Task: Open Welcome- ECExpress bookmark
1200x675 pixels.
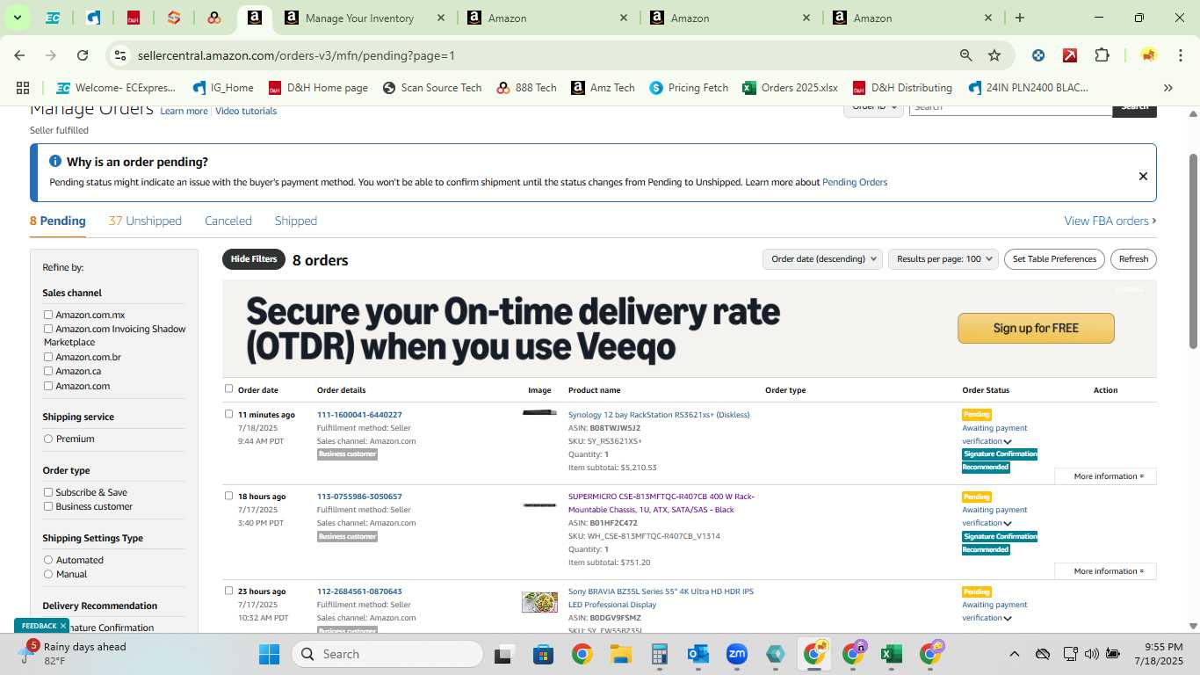Action: [x=116, y=88]
